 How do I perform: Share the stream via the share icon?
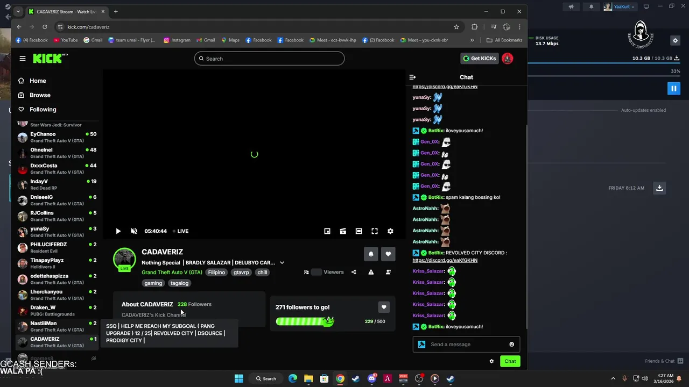click(x=354, y=272)
